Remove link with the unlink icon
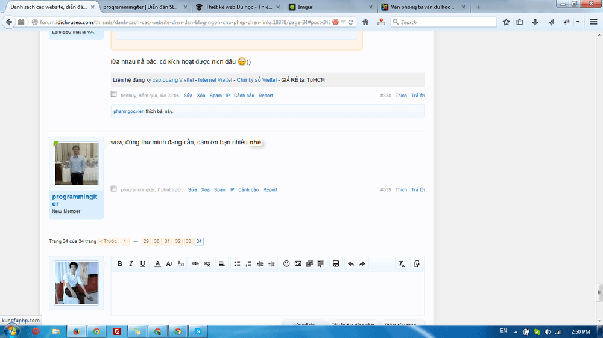603x338 pixels. point(207,263)
